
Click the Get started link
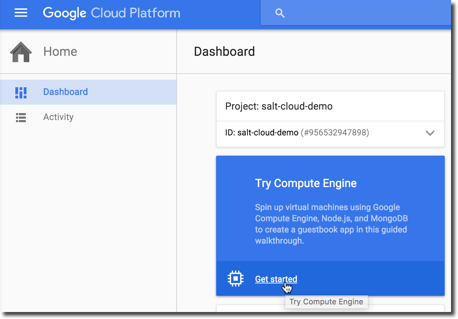click(276, 279)
